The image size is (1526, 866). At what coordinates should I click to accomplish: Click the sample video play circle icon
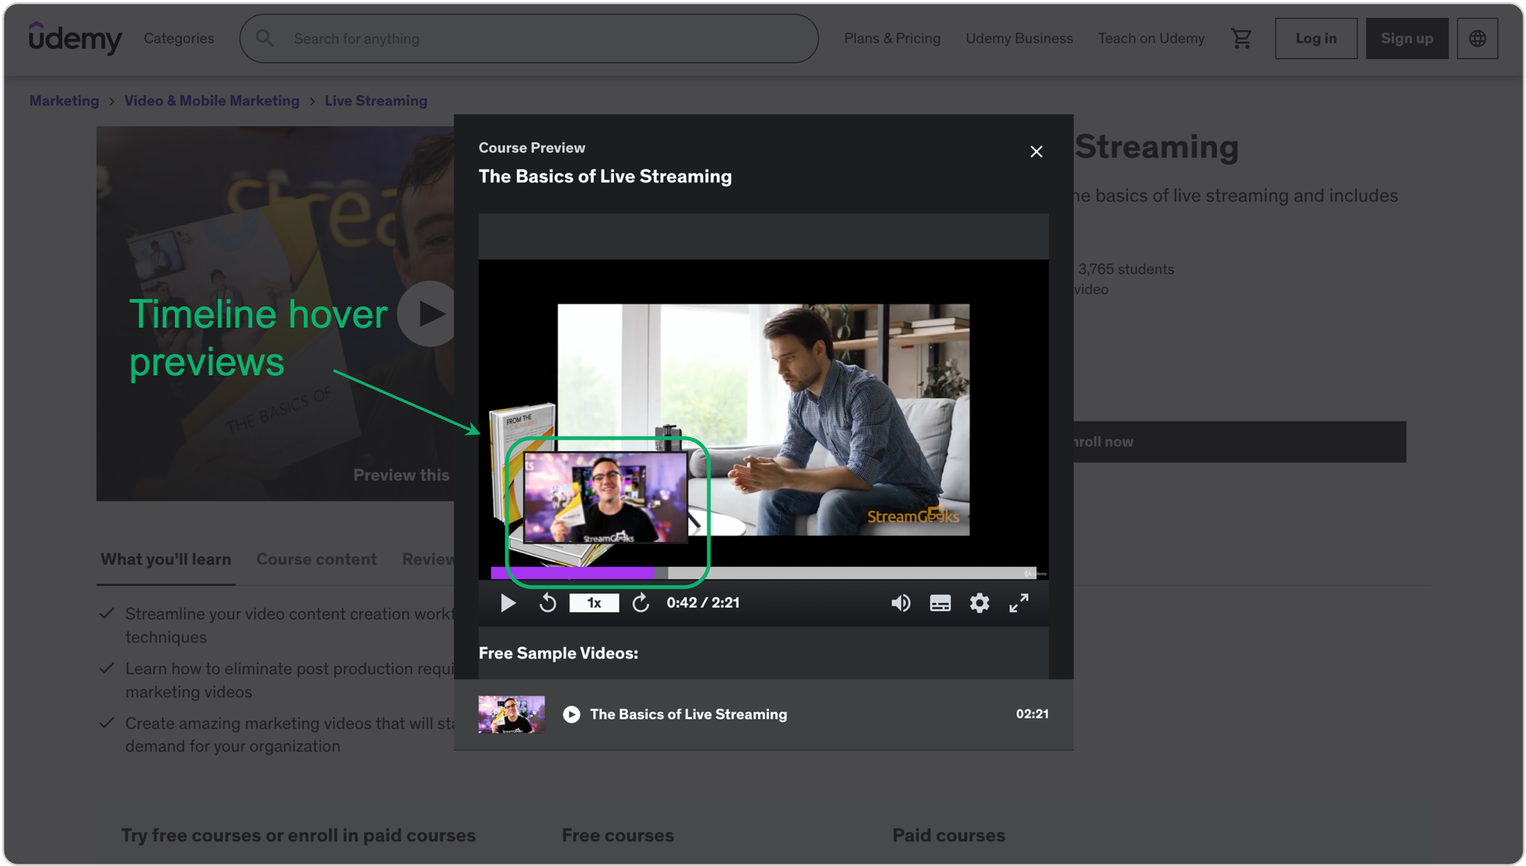click(x=571, y=714)
